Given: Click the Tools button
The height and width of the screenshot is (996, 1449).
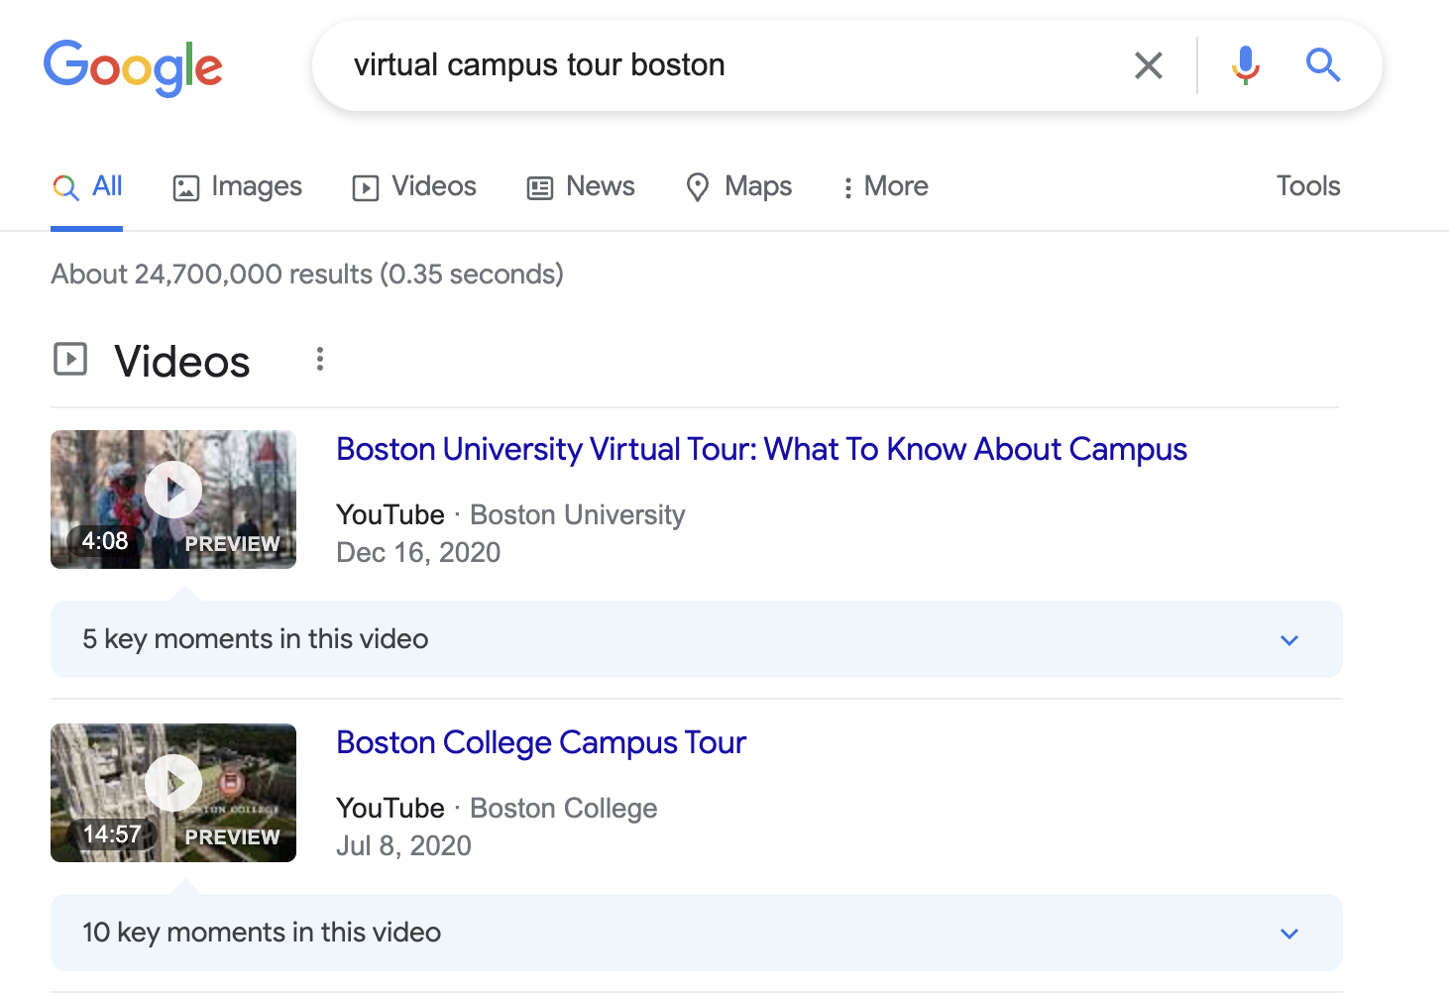Looking at the screenshot, I should (x=1307, y=186).
